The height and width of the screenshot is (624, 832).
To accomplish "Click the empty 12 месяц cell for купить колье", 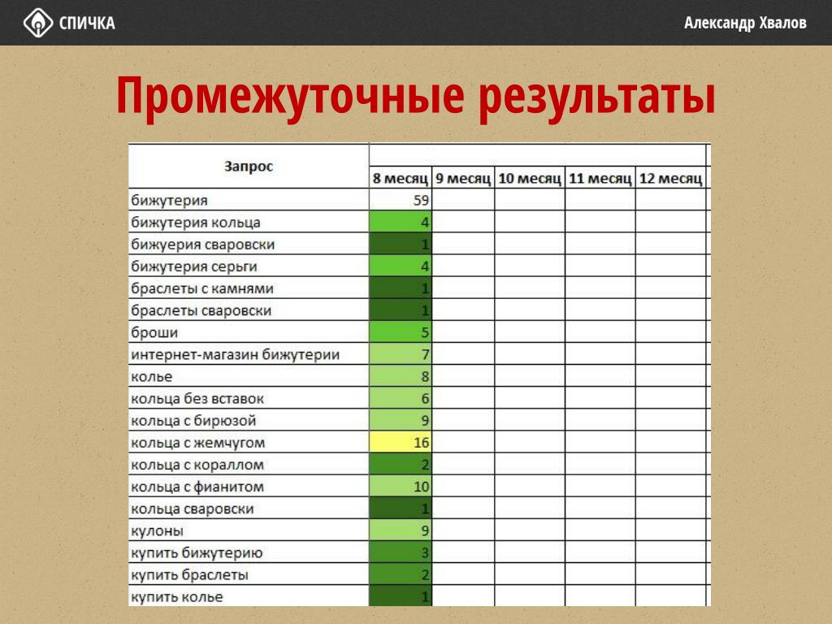I will click(x=670, y=596).
